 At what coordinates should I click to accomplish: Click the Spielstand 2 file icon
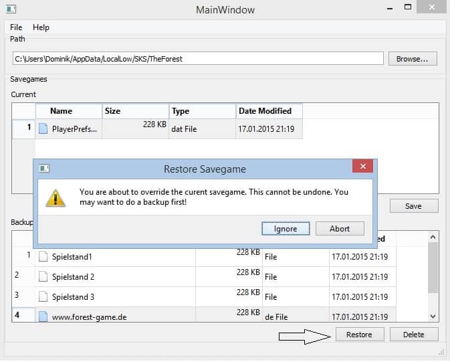point(43,276)
